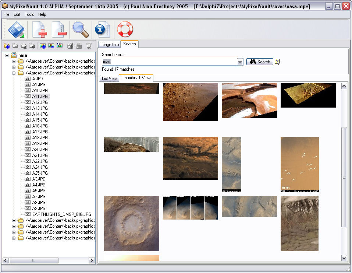Select A11.JPG in the file tree
352x273 pixels.
click(40, 97)
